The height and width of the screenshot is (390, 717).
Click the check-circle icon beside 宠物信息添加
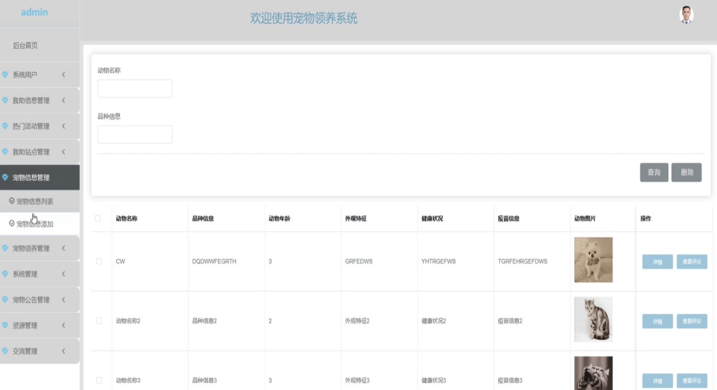[x=12, y=224]
